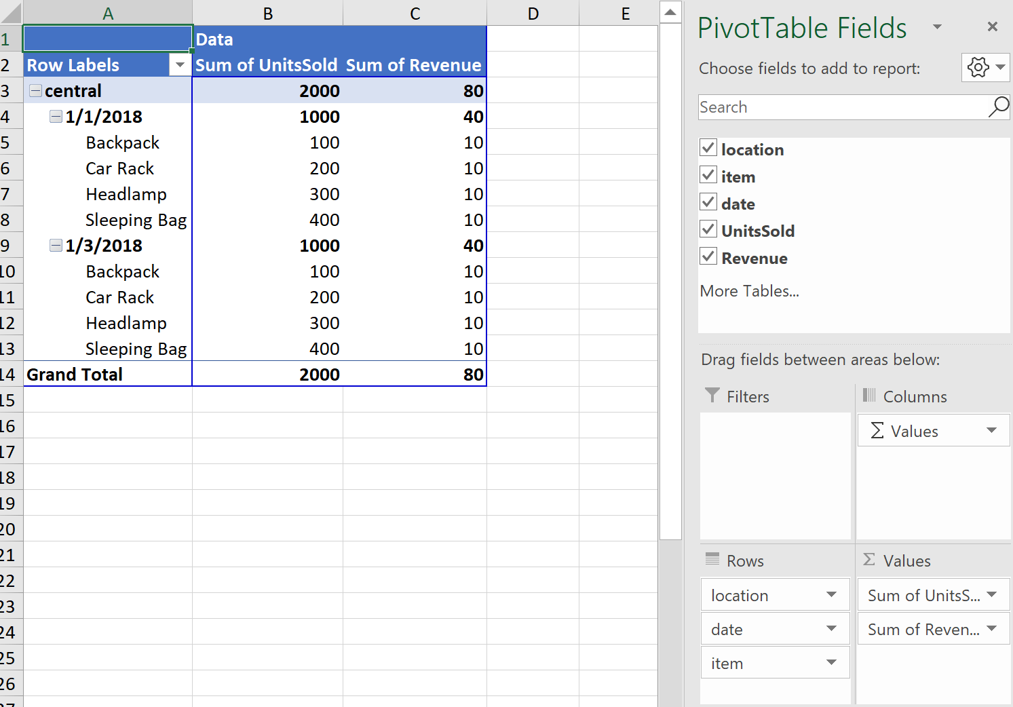Uncheck the location field
1013x707 pixels.
click(708, 148)
